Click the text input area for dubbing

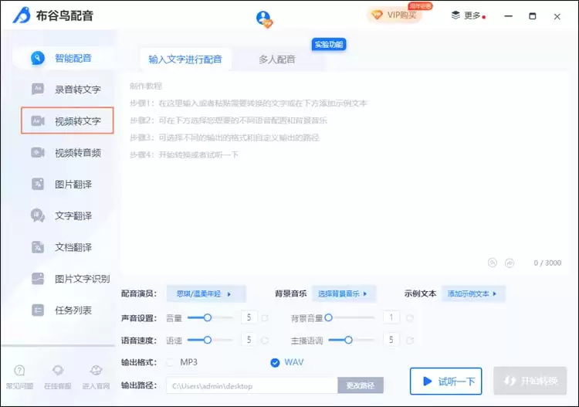345,174
